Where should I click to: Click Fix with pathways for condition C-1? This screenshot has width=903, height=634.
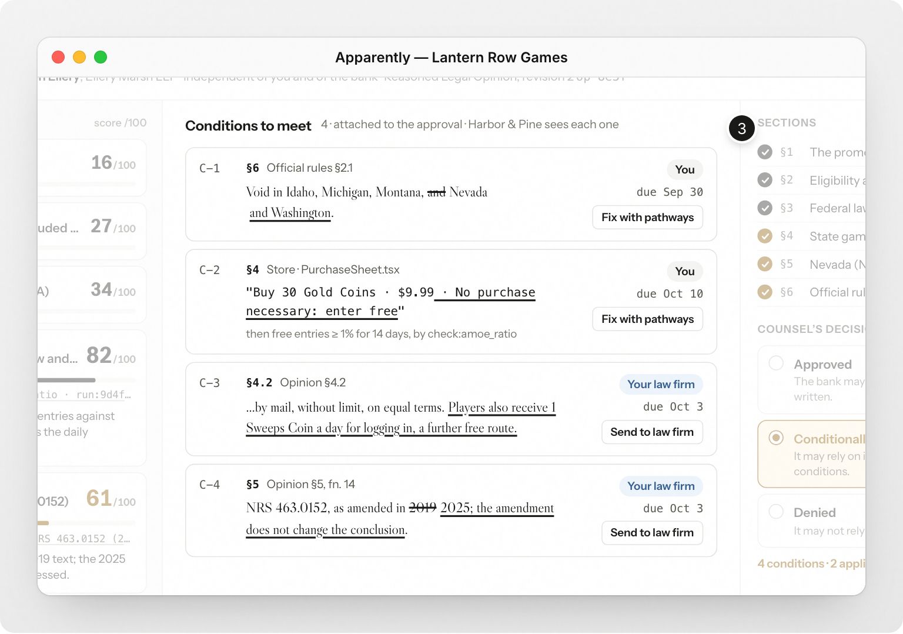(647, 217)
